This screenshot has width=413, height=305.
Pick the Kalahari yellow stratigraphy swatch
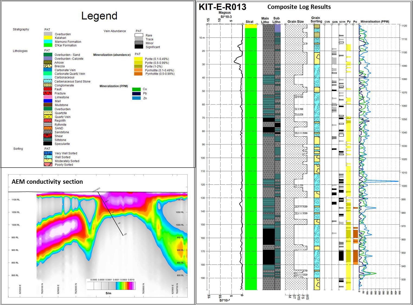(48, 38)
